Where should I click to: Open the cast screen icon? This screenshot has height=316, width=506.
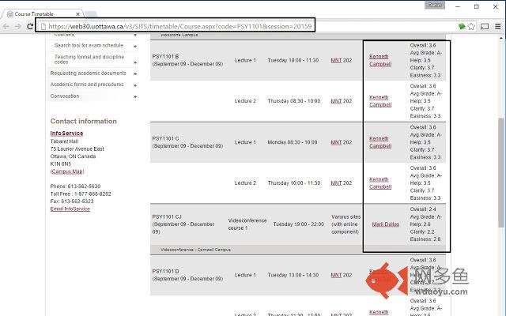pos(485,26)
